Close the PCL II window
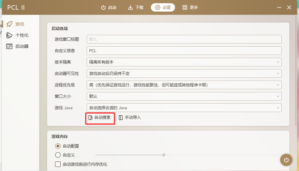 (x=289, y=7)
